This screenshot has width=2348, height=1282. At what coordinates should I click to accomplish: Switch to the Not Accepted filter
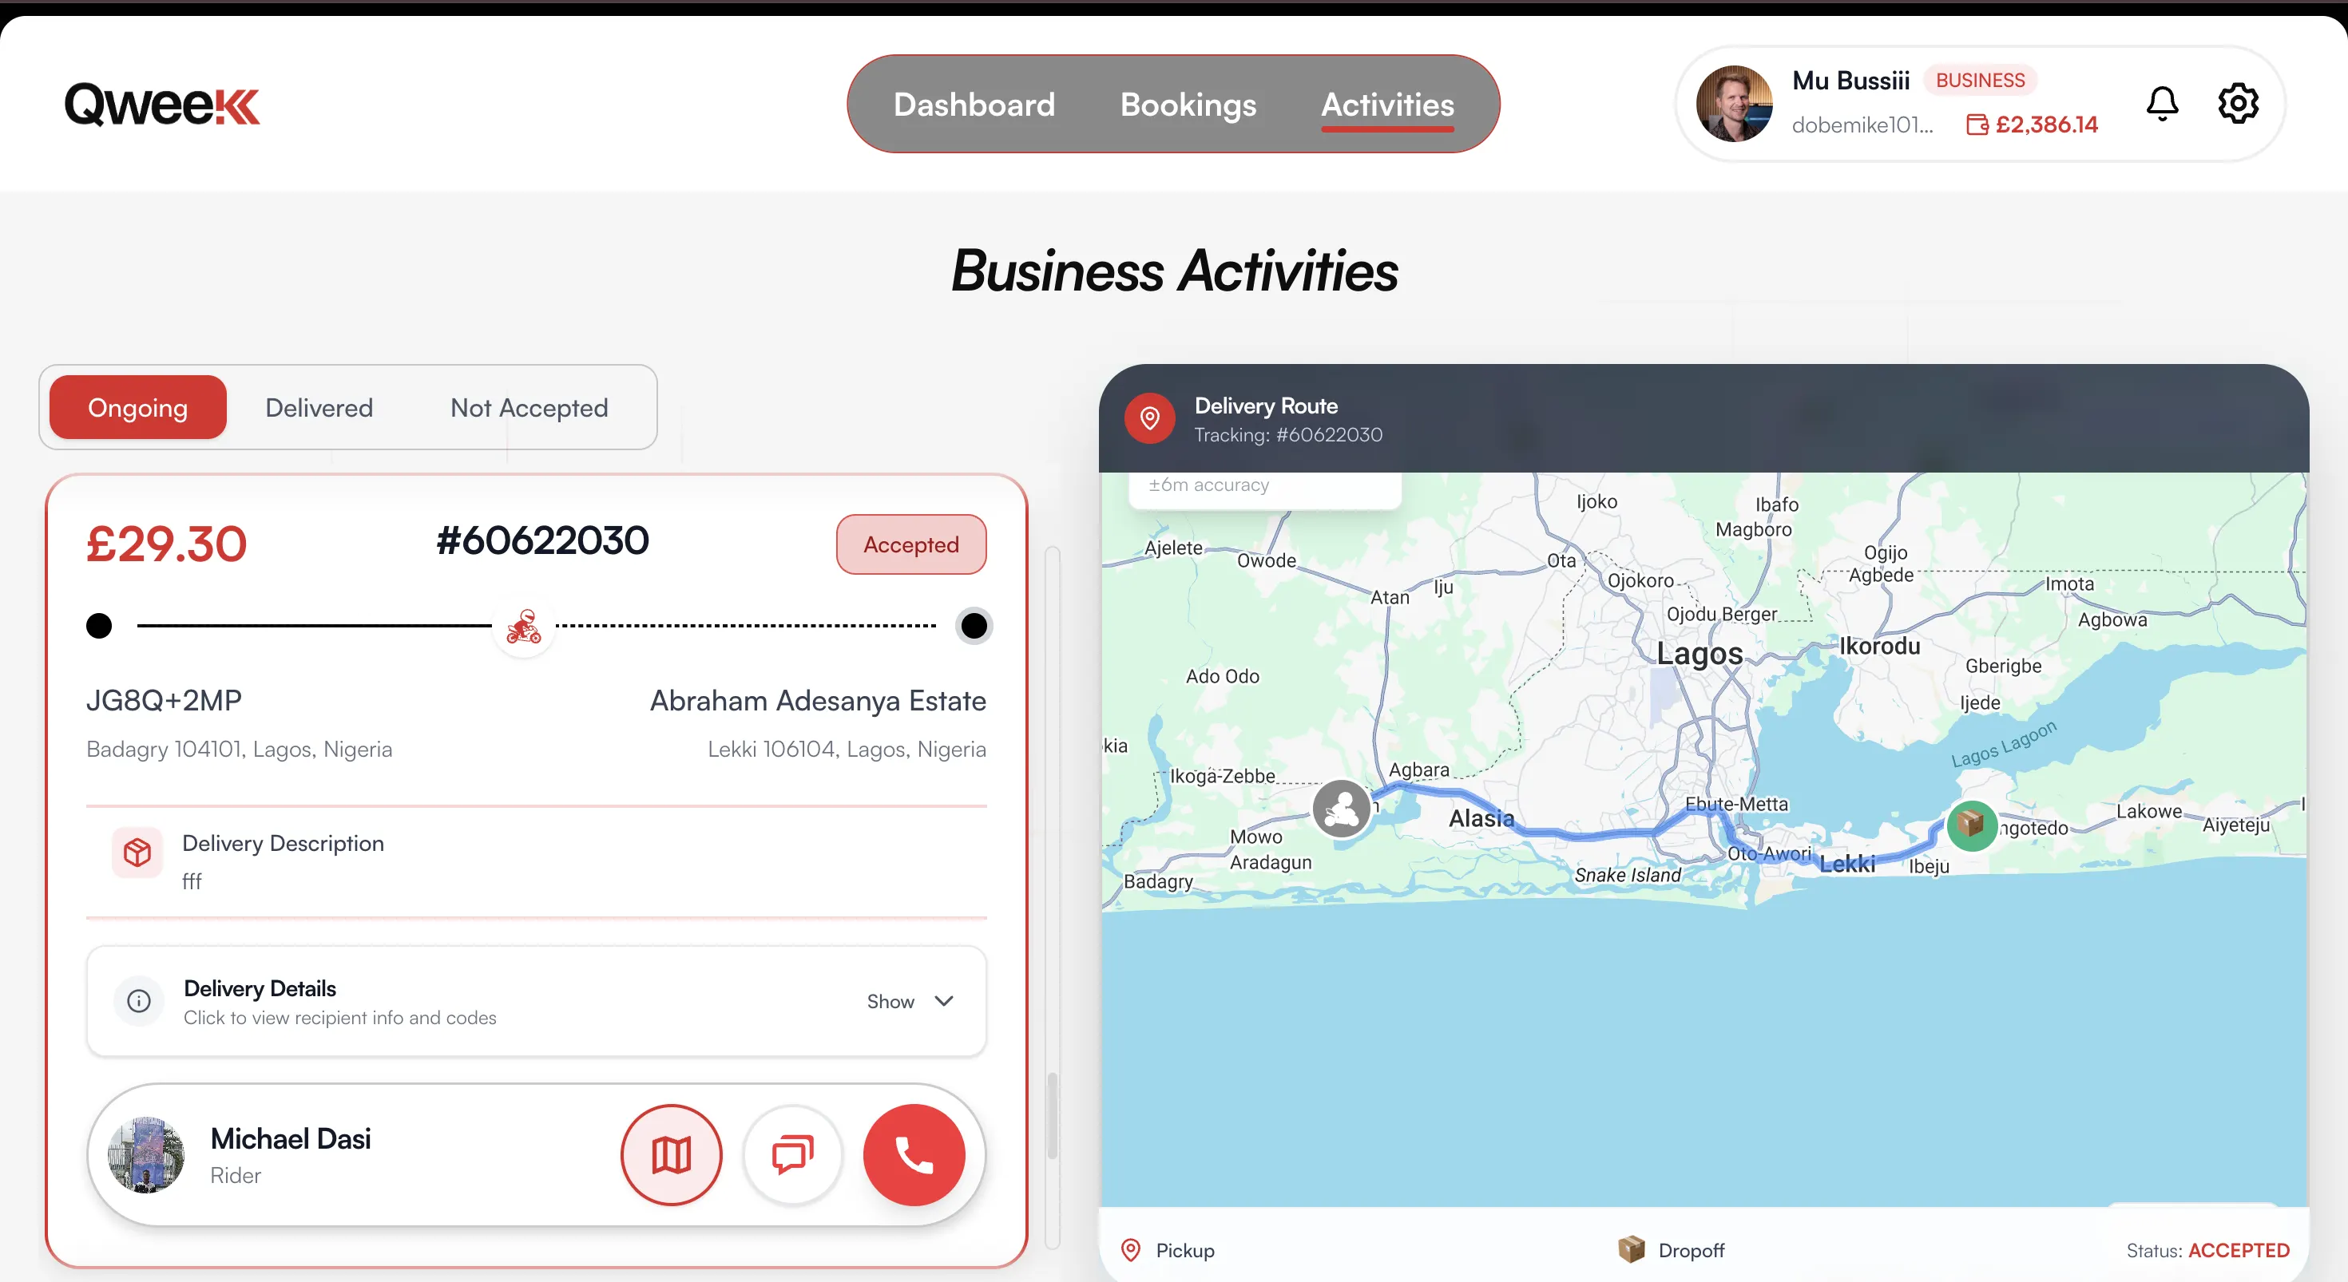coord(529,407)
